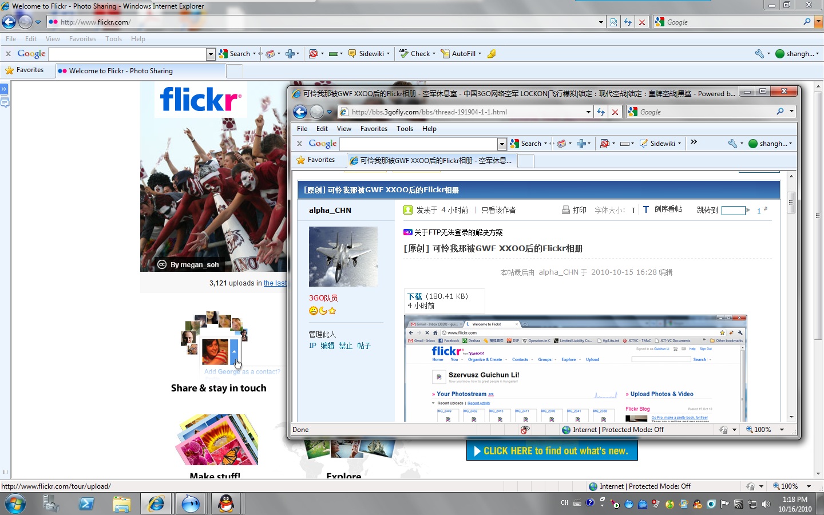Screen dimensions: 824x515
Task: Open the Favorites menu in the forum window
Action: 374,129
